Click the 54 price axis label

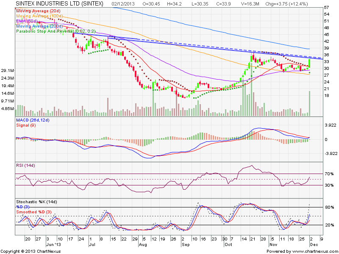tap(326, 14)
